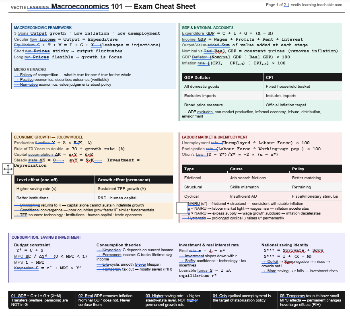Click the 'Fallacy of composition' bullet line
Screen dimensions: 350x316
(72, 75)
